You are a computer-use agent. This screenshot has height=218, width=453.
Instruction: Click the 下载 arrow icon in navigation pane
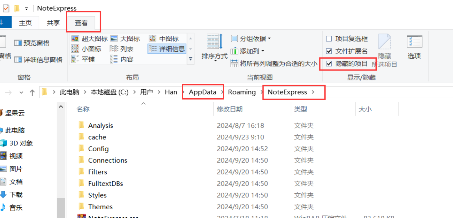click(3, 195)
